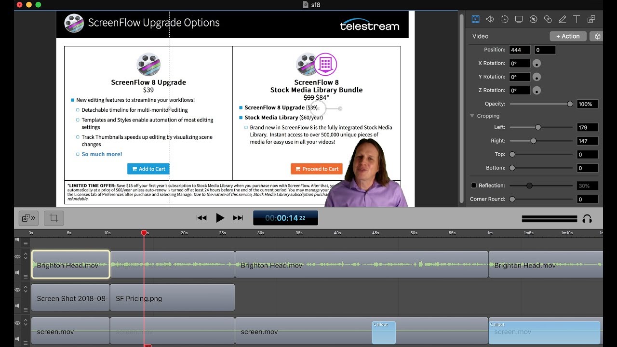This screenshot has height=347, width=617.
Task: Enable the Reflection checkbox
Action: coord(473,186)
